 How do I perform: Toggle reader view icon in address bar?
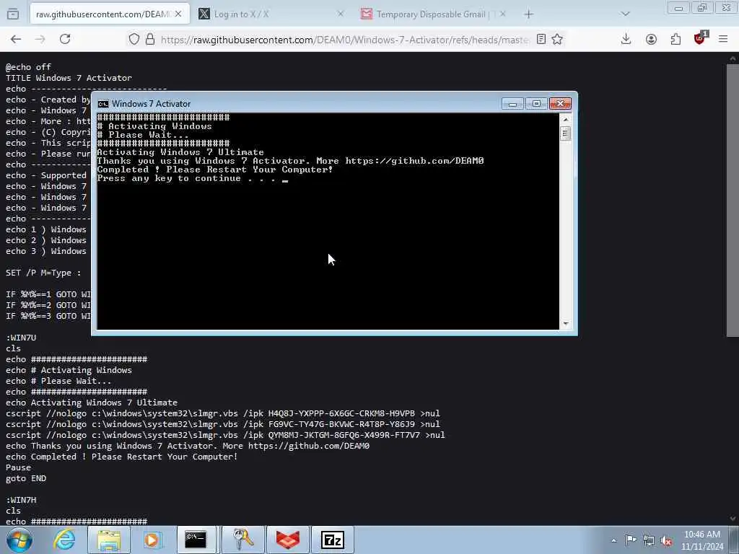click(x=541, y=39)
